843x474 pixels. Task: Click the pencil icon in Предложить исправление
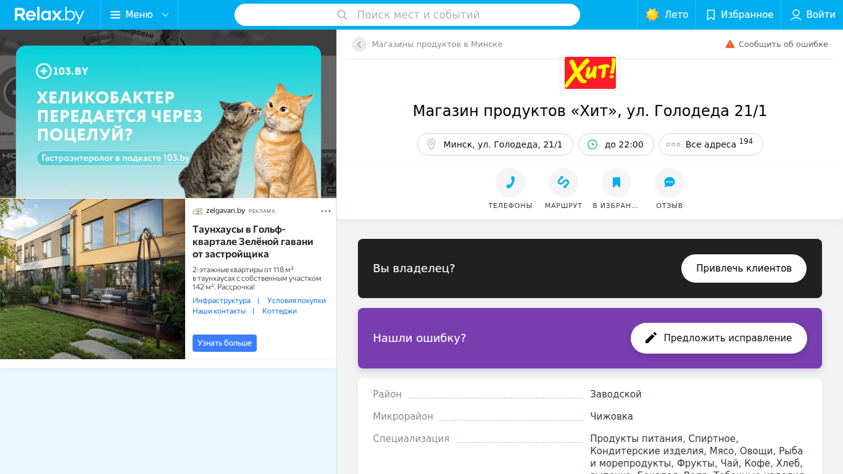point(651,338)
